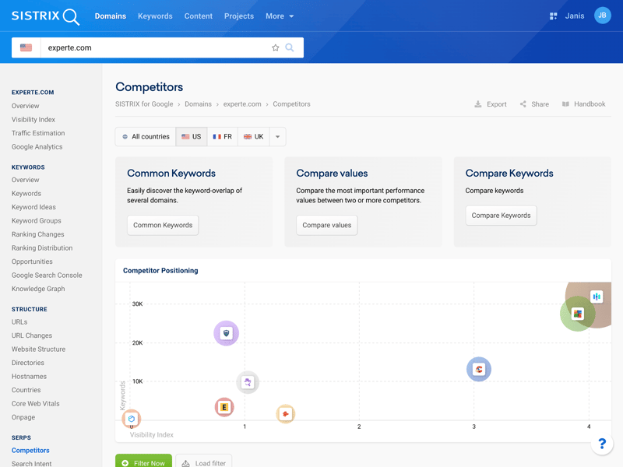This screenshot has width=623, height=467.
Task: Click the purple shield competitor bubble
Action: [x=226, y=333]
